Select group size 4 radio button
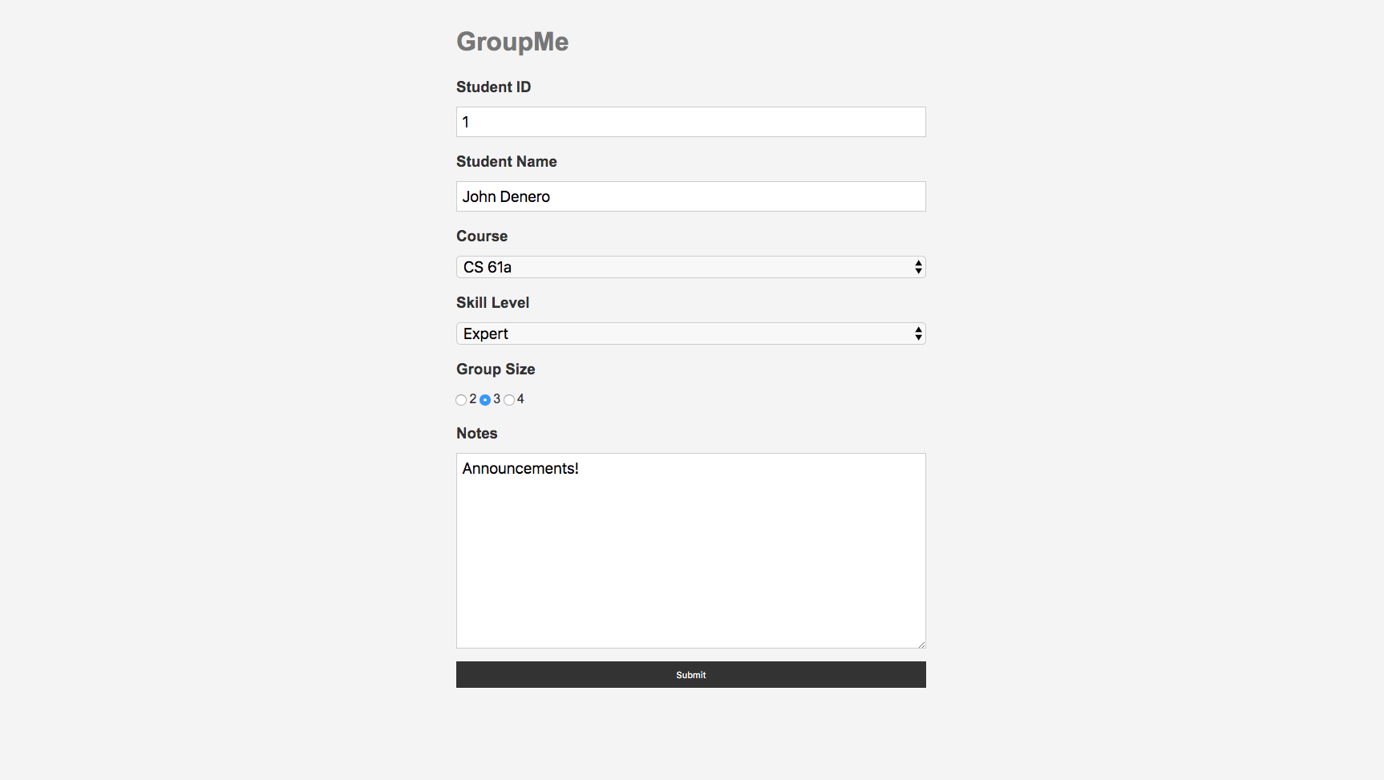Viewport: 1384px width, 780px height. coord(509,400)
